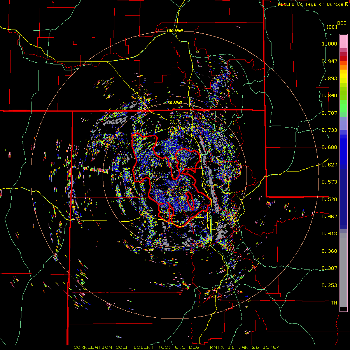Viewport: 350px width, 350px height.
Task: Click the 0.787 value on the color scale
Action: [x=329, y=113]
